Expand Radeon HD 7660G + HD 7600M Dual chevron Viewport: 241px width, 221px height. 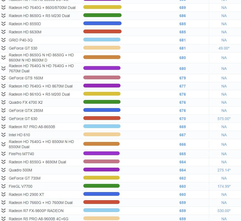tap(3, 203)
